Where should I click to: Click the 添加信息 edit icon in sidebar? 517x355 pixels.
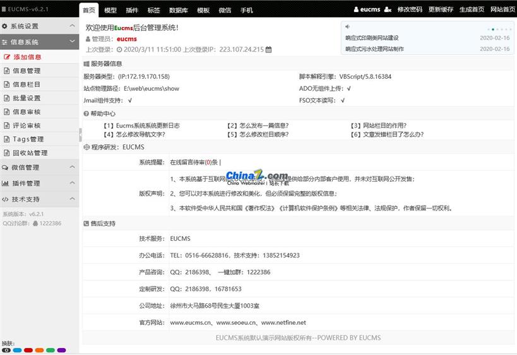(7, 57)
